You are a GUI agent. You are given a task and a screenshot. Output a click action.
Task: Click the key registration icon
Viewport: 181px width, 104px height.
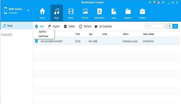click(x=150, y=2)
